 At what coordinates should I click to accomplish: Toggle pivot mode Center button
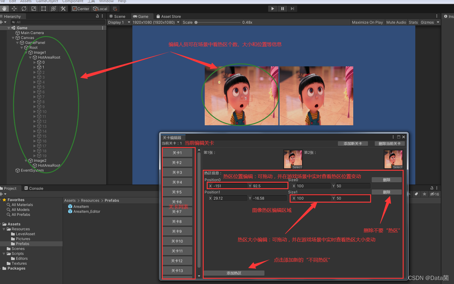click(x=81, y=9)
